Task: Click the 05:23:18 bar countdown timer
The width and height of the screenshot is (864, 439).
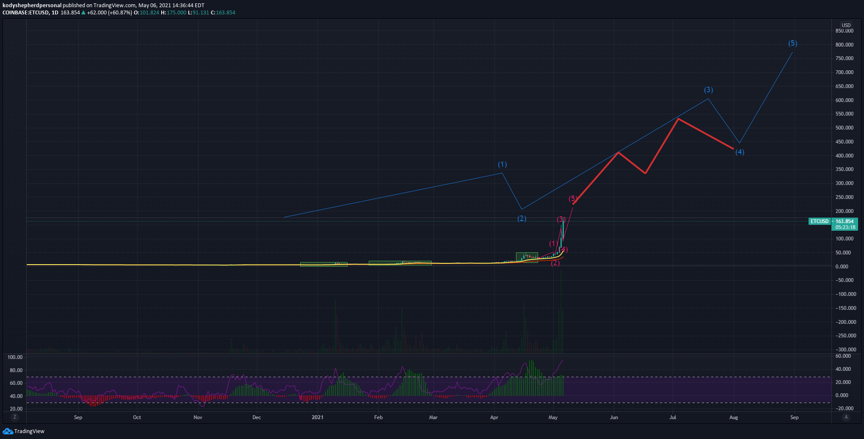Action: point(845,227)
